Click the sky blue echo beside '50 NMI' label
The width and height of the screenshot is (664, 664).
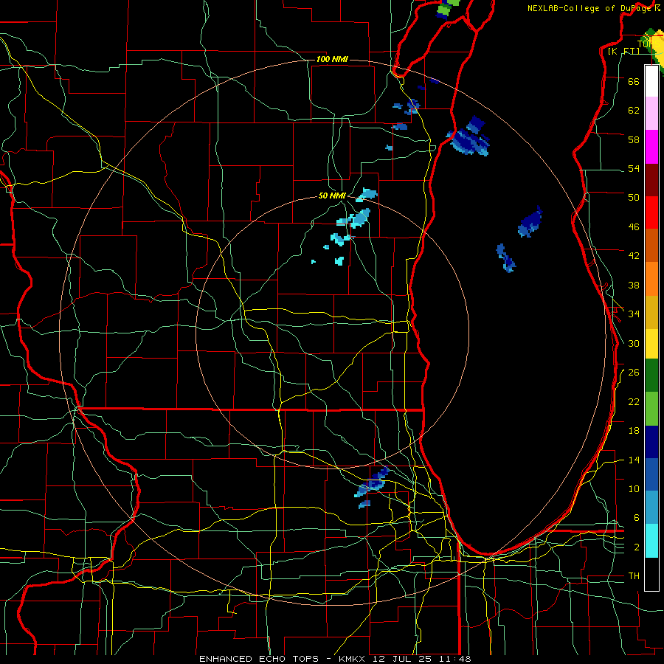coord(367,195)
